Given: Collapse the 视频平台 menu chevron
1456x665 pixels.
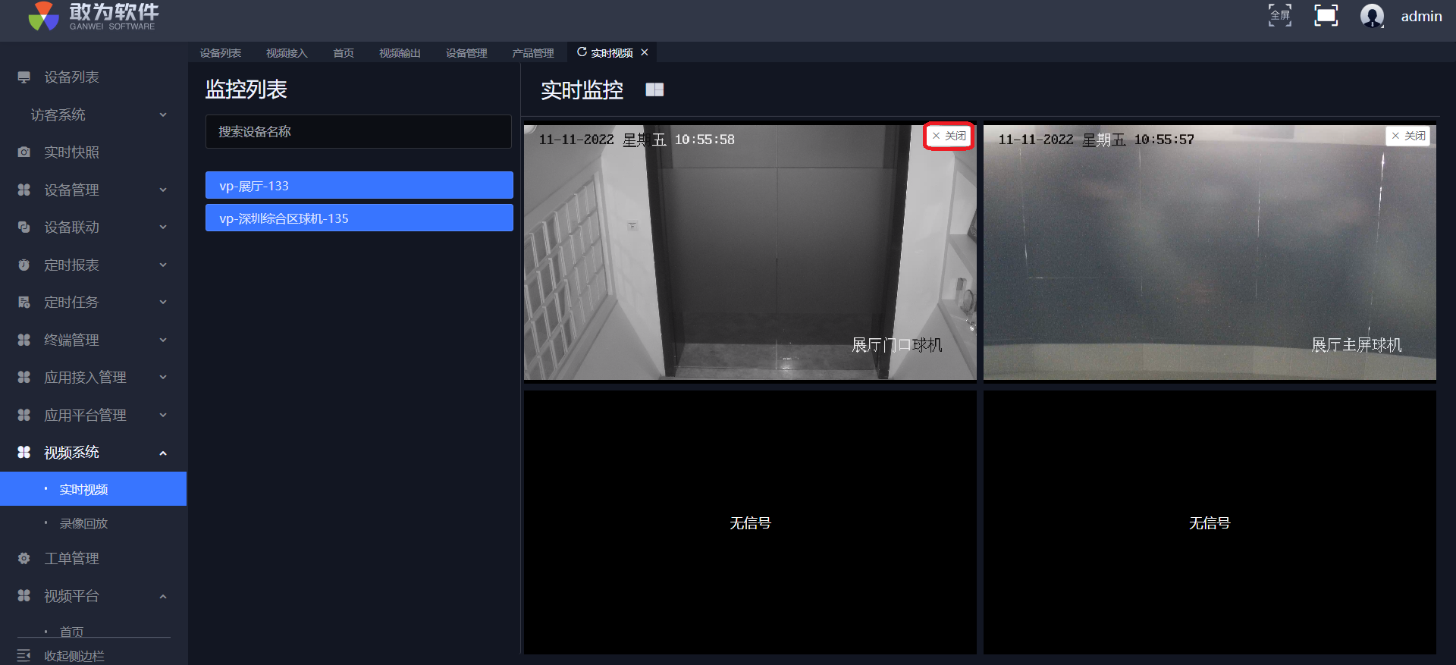Looking at the screenshot, I should tap(163, 597).
